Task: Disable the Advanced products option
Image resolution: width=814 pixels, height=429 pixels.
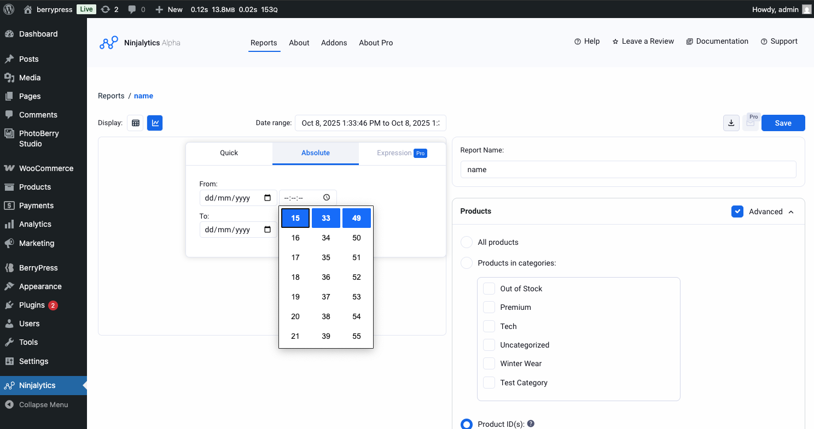Action: (737, 211)
